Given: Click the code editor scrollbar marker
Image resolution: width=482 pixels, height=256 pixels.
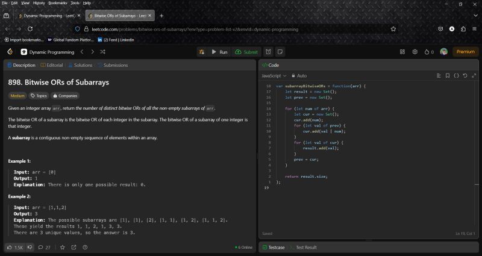Looking at the screenshot, I should coord(477,184).
